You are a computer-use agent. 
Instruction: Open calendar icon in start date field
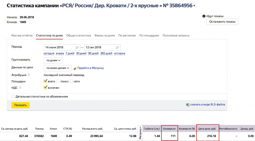77,47
